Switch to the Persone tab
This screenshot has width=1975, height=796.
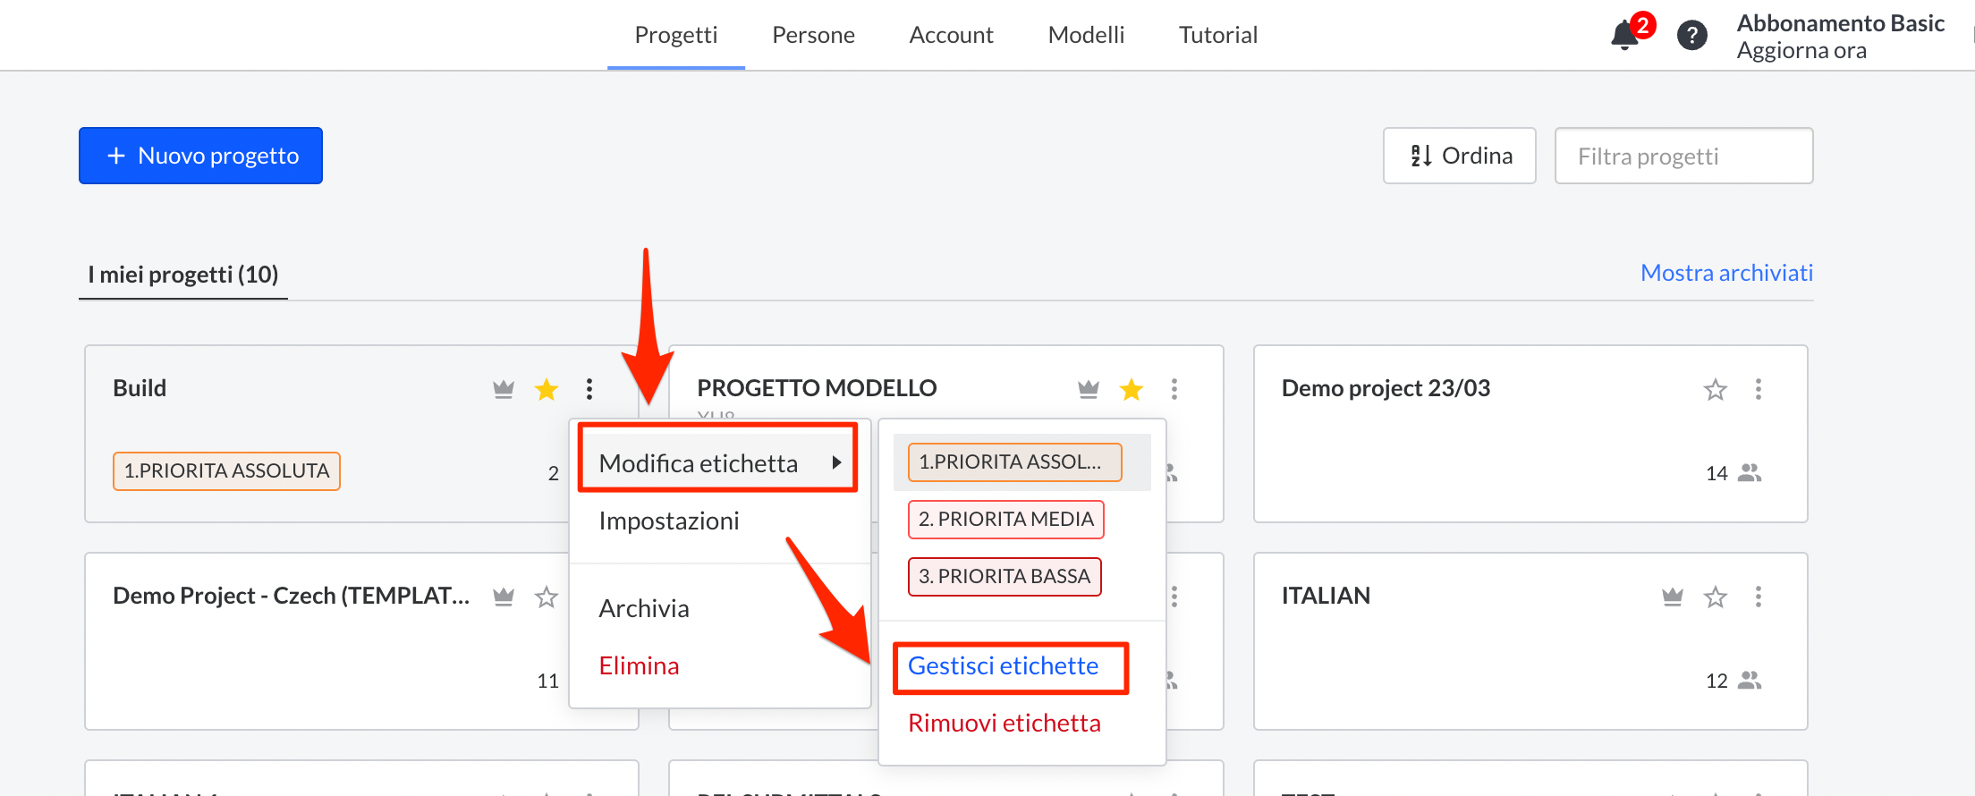[813, 35]
